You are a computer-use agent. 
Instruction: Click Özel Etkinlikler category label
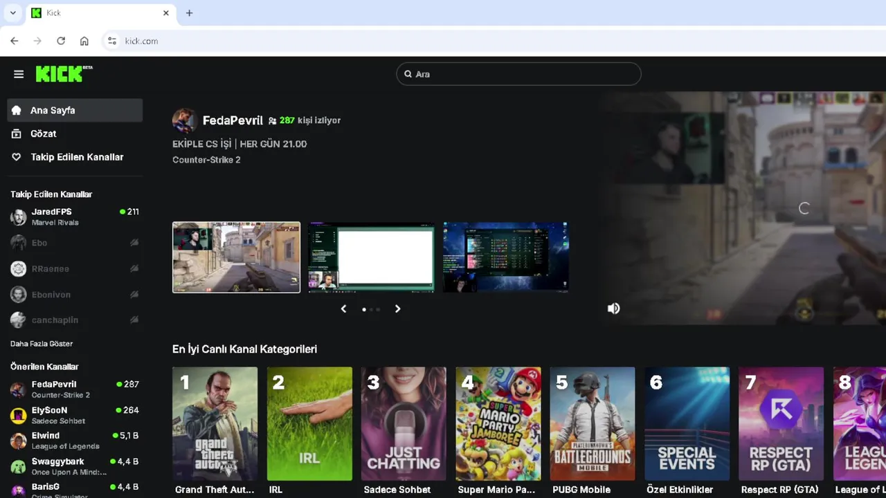point(680,490)
